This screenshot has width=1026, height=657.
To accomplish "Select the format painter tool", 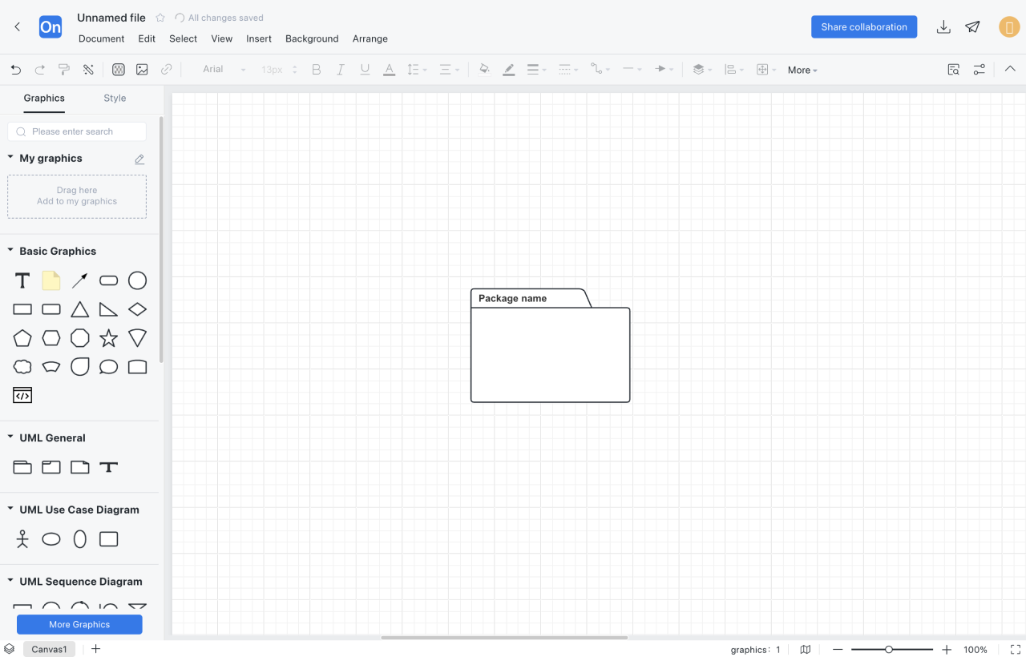I will click(64, 70).
